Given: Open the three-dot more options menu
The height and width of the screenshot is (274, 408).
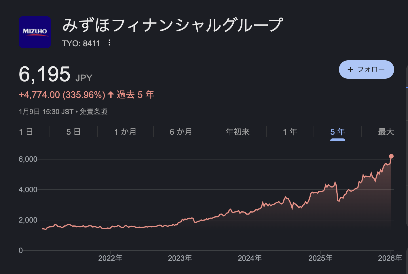Looking at the screenshot, I should [x=109, y=43].
